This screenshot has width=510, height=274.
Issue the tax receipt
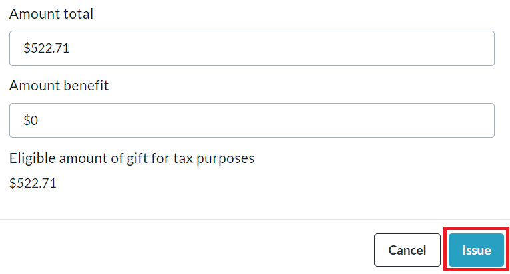pos(477,250)
